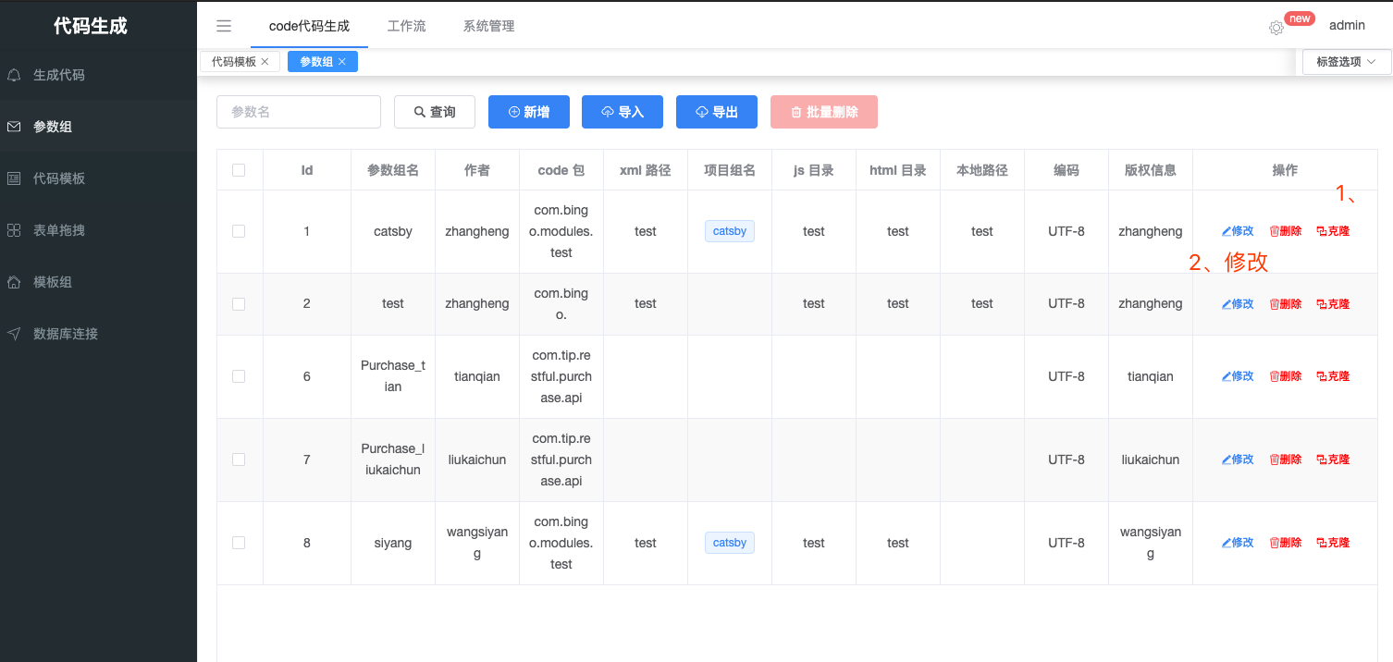The height and width of the screenshot is (662, 1393).
Task: Click the catsby tag in row 1
Action: click(730, 231)
